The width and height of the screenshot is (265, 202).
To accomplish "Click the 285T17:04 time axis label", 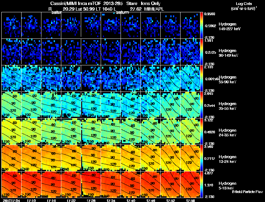I will coord(11,200).
